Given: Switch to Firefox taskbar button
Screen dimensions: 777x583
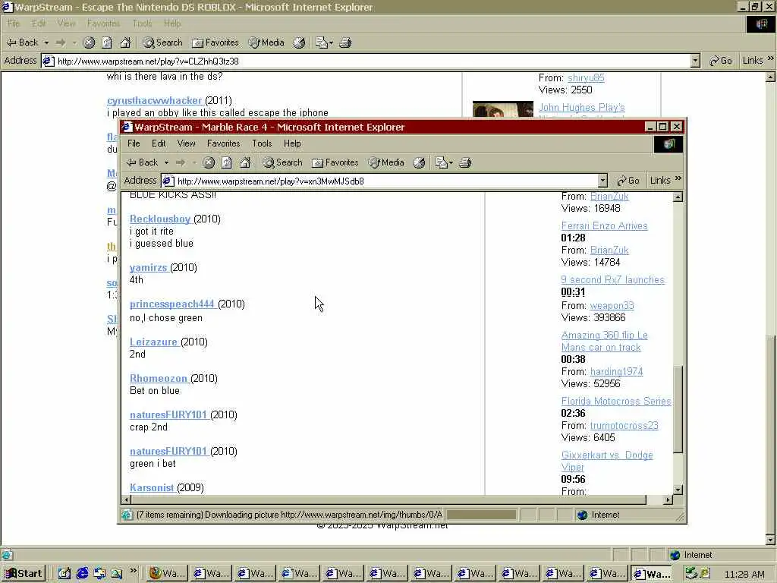Looking at the screenshot, I should 167,574.
